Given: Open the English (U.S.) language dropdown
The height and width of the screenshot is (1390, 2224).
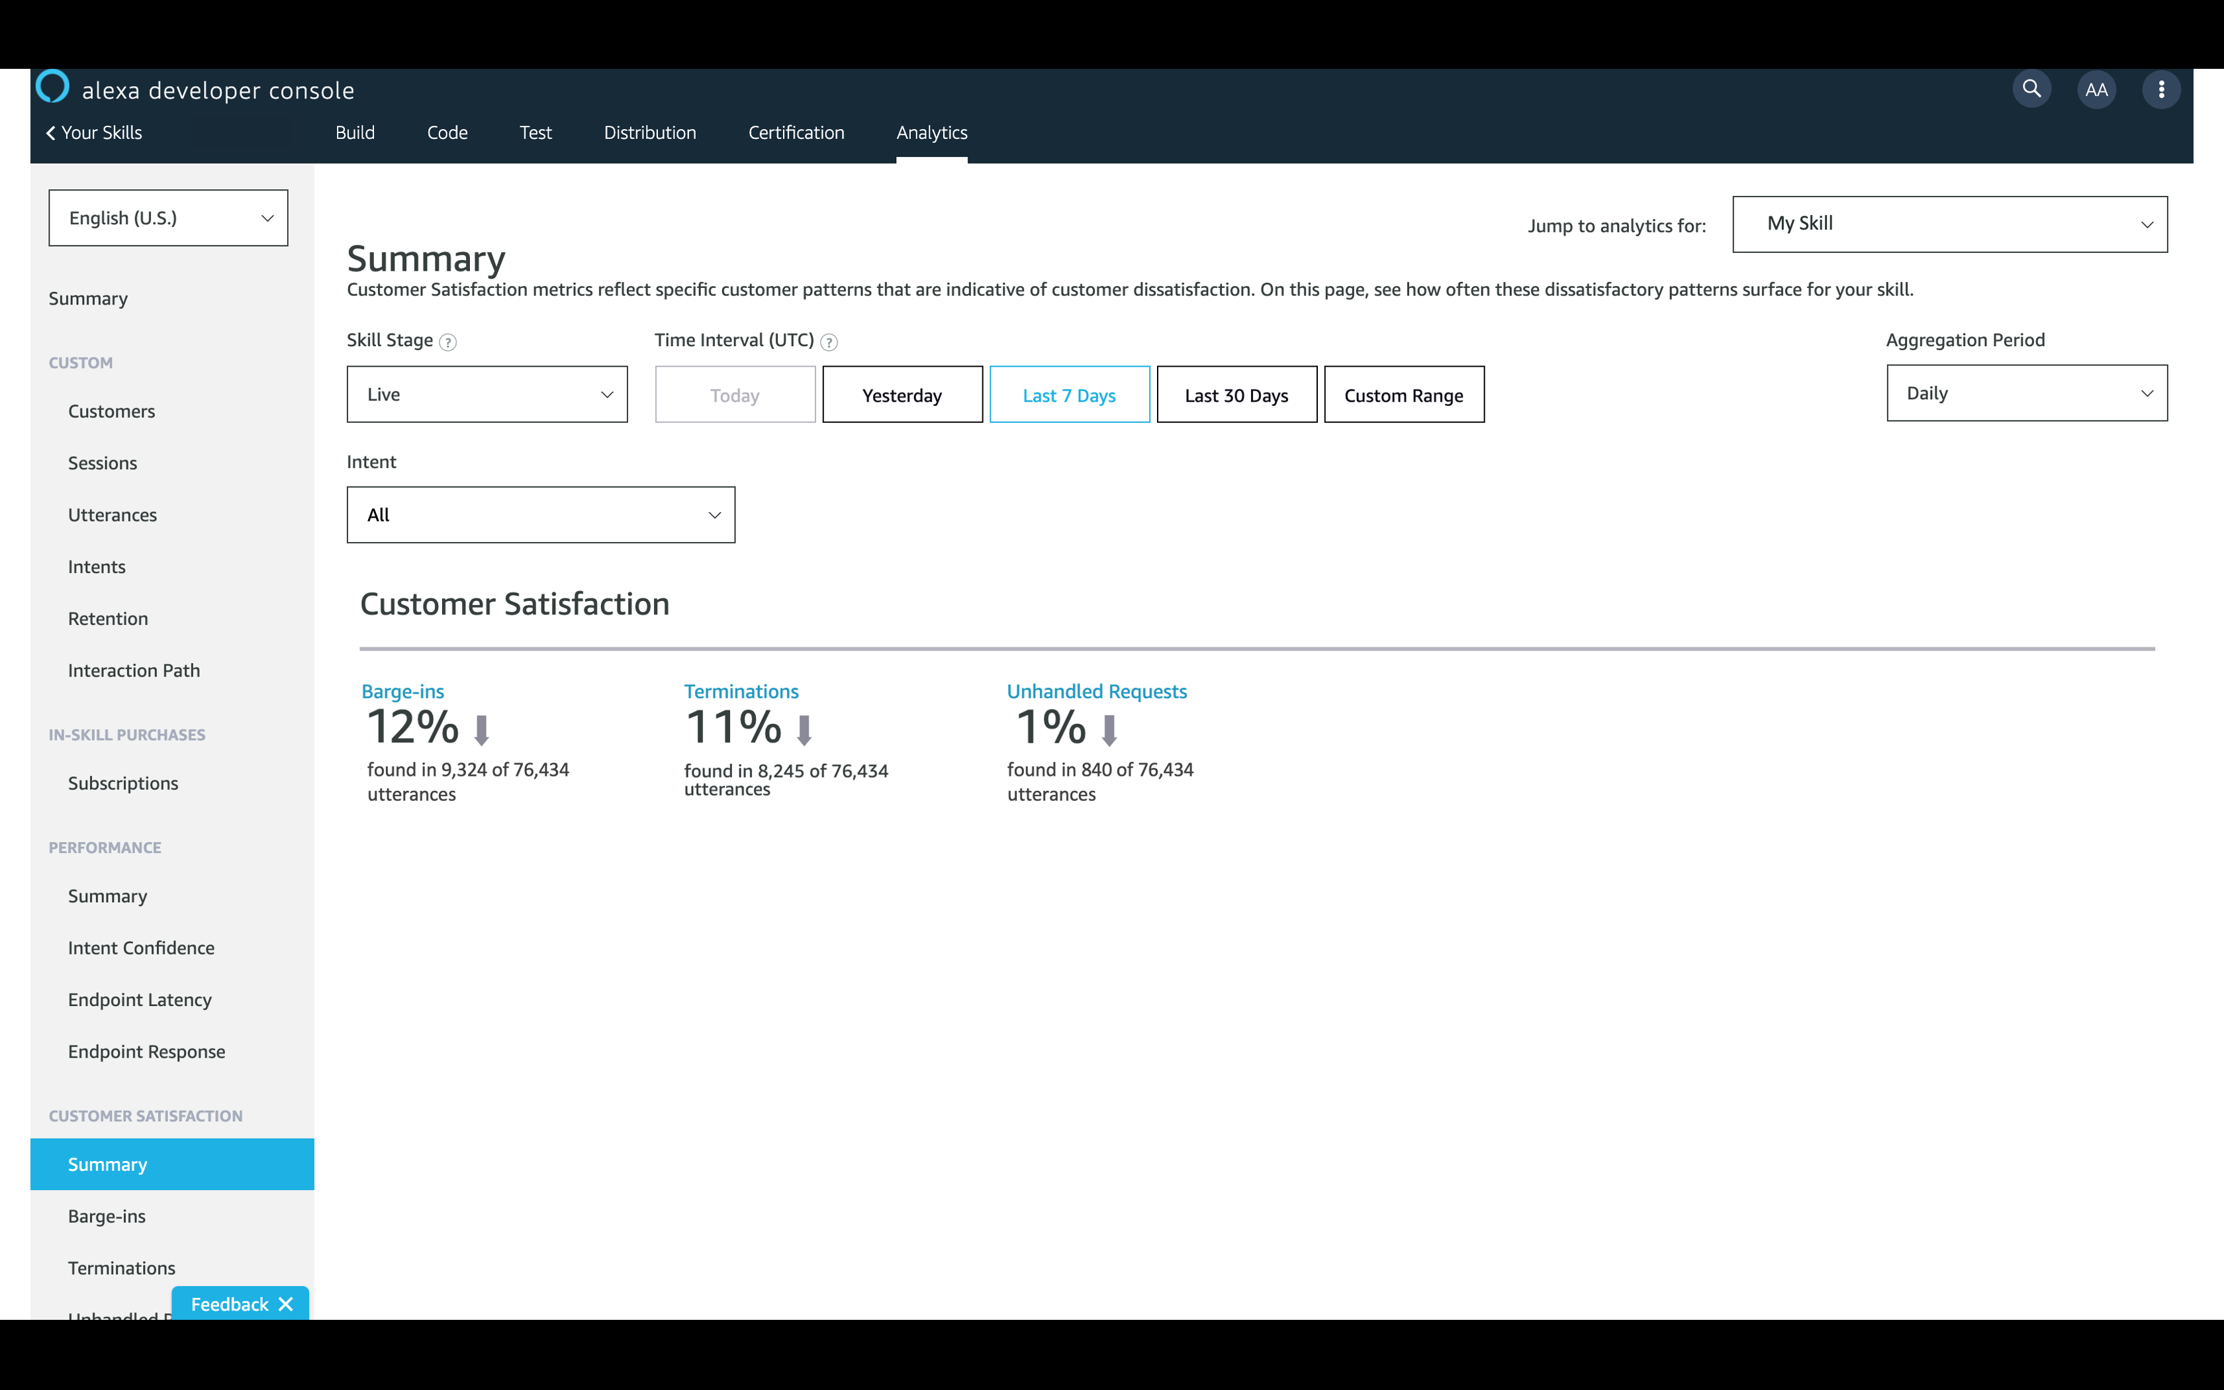Looking at the screenshot, I should point(168,218).
